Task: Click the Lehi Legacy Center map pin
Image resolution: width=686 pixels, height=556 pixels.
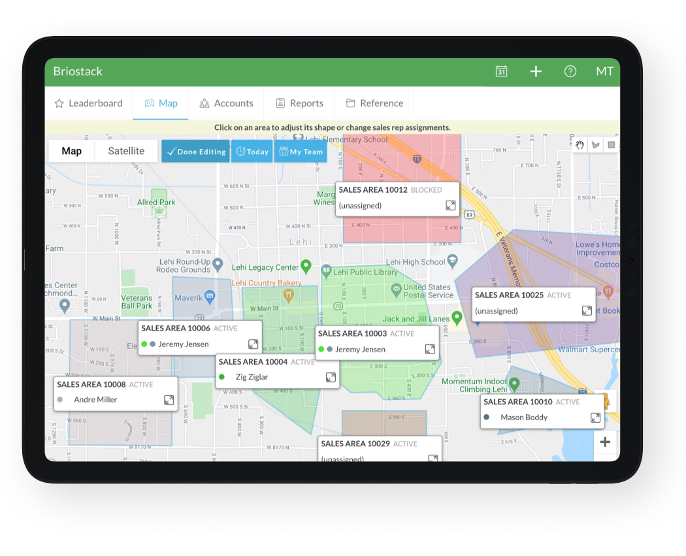Action: pyautogui.click(x=306, y=267)
